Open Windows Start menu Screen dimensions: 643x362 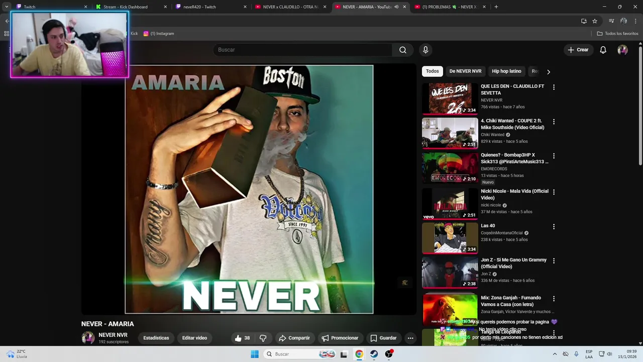pos(255,354)
